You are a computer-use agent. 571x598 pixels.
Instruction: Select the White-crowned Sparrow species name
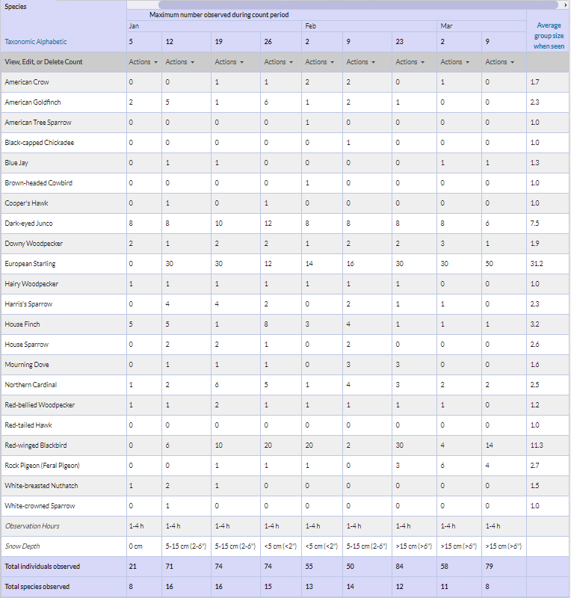pos(40,506)
